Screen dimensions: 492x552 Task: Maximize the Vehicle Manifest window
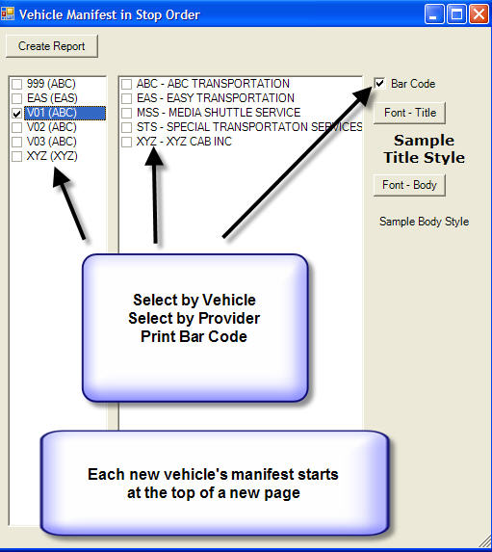tap(456, 14)
